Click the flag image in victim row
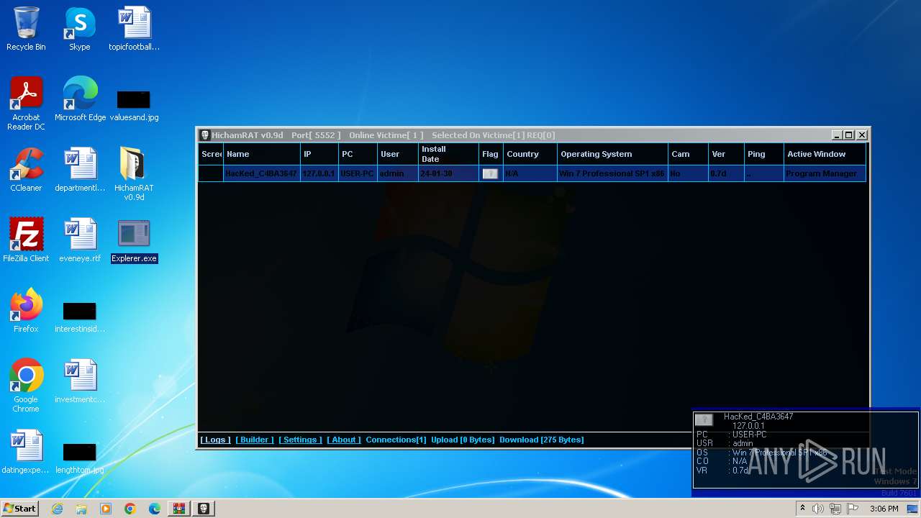Viewport: 921px width, 518px height. pyautogui.click(x=490, y=173)
